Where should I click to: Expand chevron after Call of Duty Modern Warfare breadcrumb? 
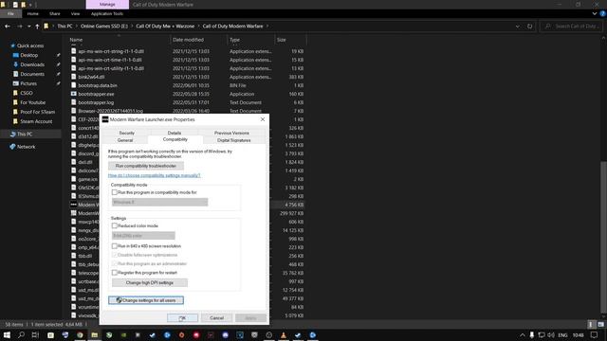(x=267, y=27)
